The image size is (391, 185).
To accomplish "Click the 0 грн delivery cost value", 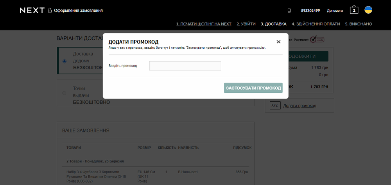I will pyautogui.click(x=323, y=75).
